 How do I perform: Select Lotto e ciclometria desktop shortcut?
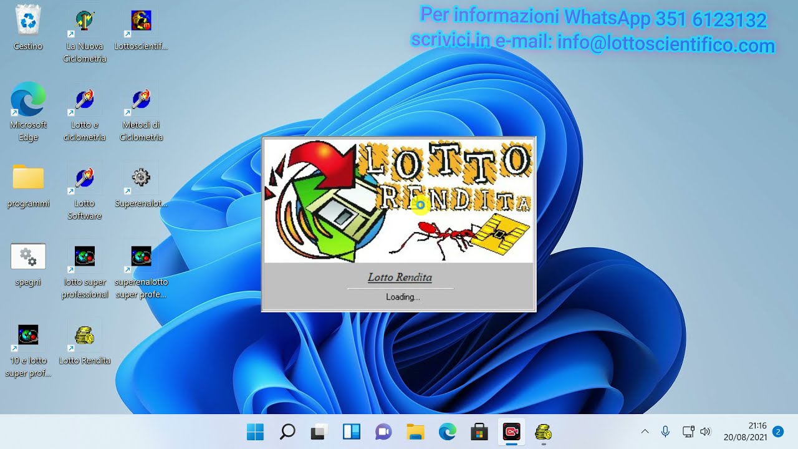pyautogui.click(x=85, y=113)
